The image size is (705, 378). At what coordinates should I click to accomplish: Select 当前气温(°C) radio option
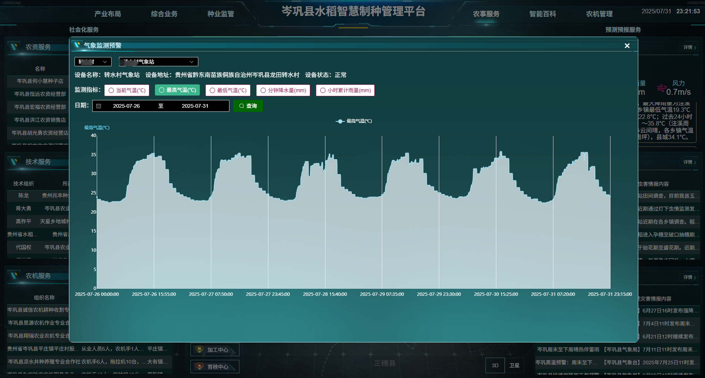pos(127,90)
